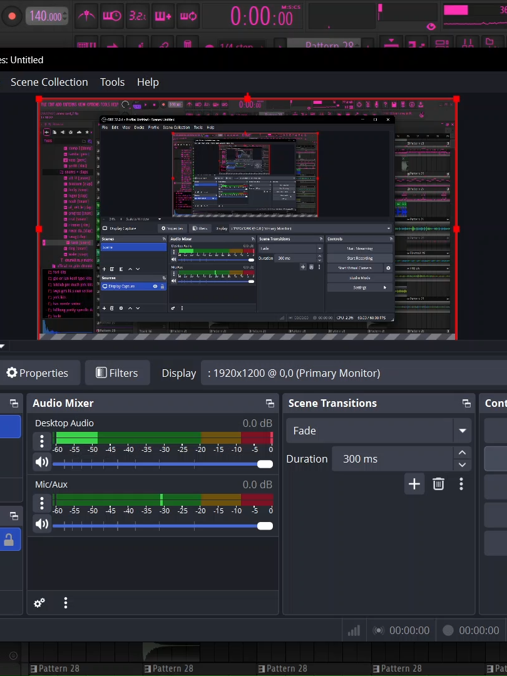This screenshot has width=507, height=676.
Task: Toggle the FL Studio metronome icon
Action: tap(86, 16)
